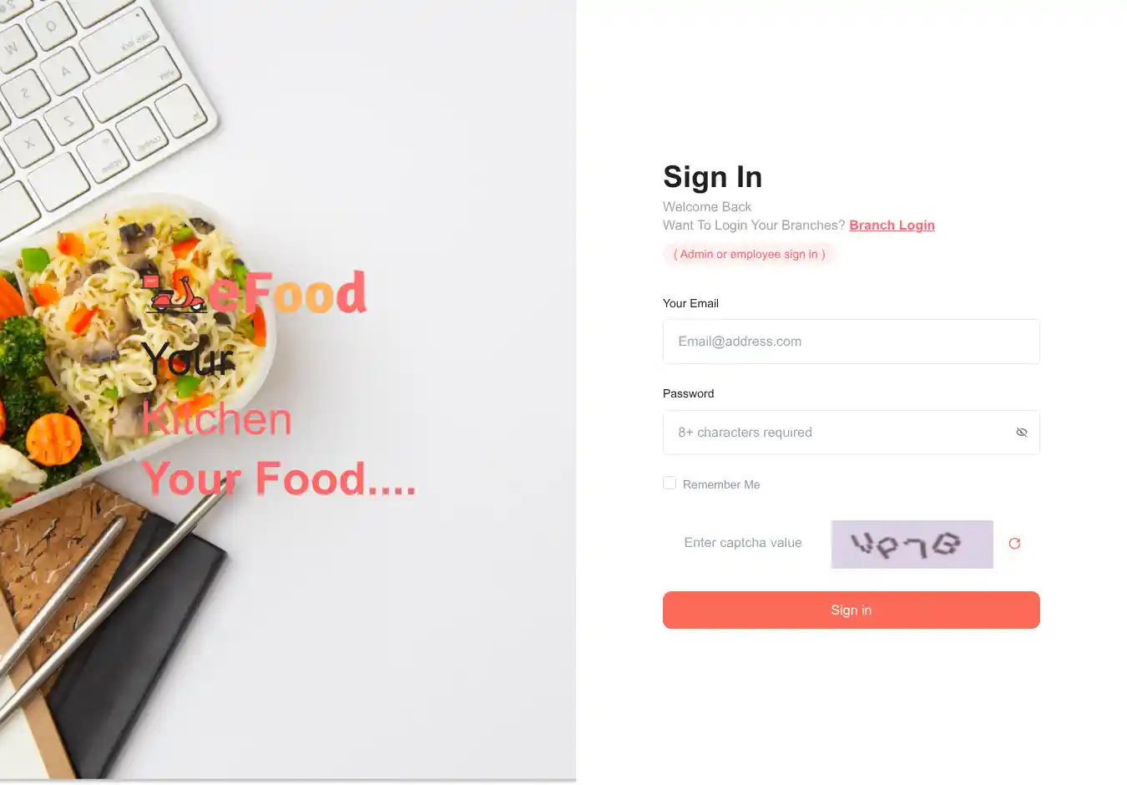Click the Your Email label
This screenshot has height=785, width=1127.
[x=690, y=303]
